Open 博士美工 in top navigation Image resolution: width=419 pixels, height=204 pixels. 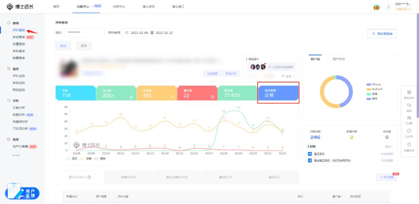coord(178,7)
